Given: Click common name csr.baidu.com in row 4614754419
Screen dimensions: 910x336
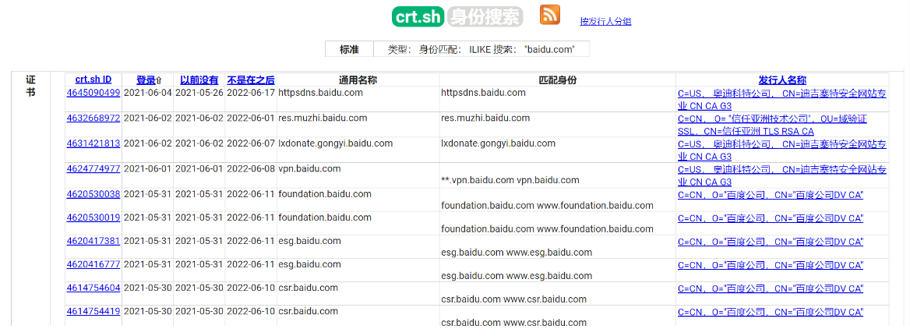Looking at the screenshot, I should click(x=309, y=310).
